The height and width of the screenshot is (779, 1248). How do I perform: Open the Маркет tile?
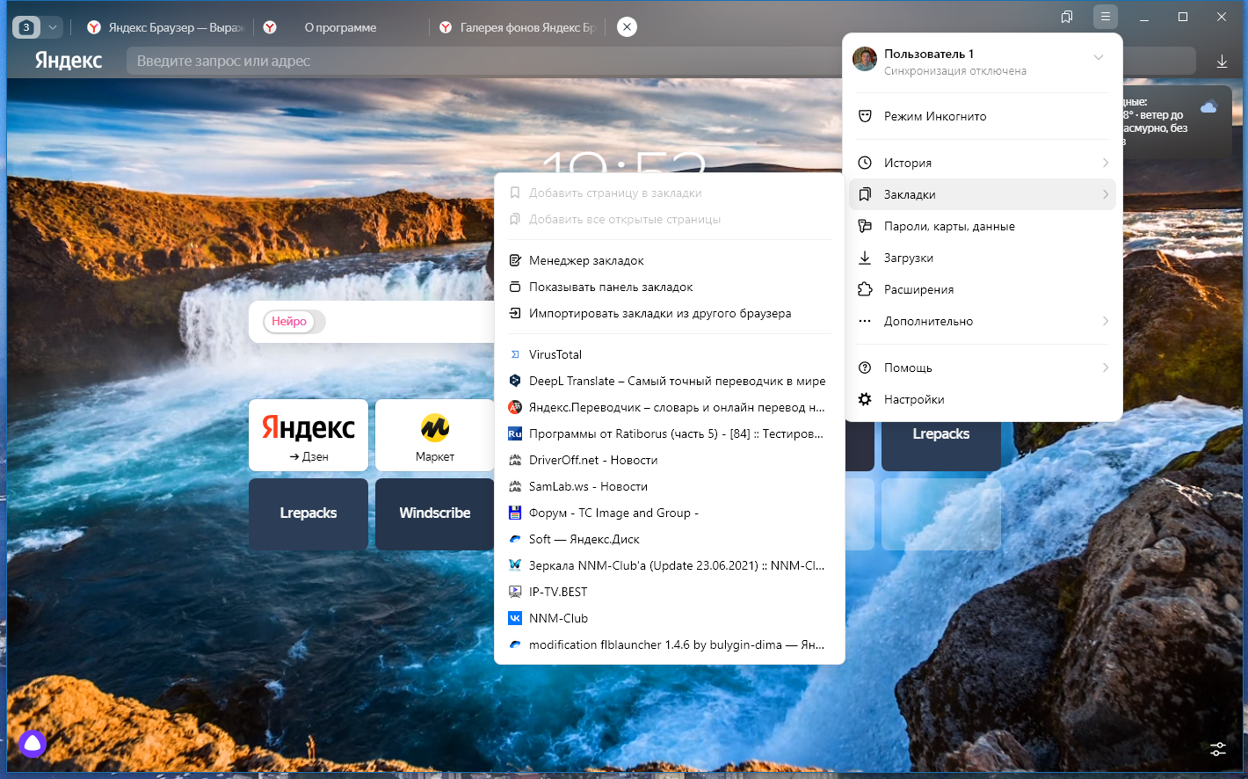pos(435,435)
